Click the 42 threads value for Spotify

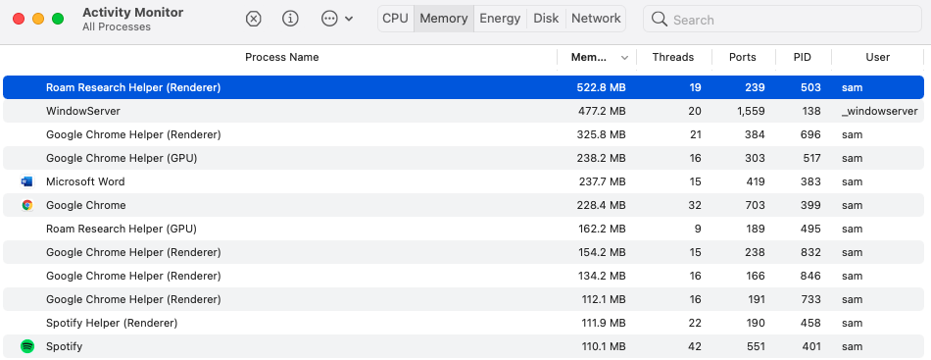pyautogui.click(x=694, y=346)
